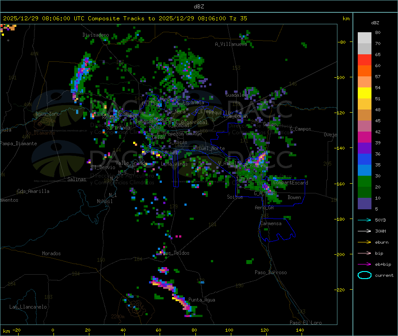Click the 'Guadales' map label
Image resolution: width=398 pixels, height=336 pixels.
(x=236, y=95)
